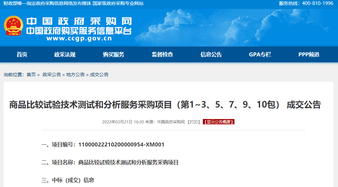Screen dimensions: 338x187
Task: Click the project number ending in XM001
Action: click(121, 145)
